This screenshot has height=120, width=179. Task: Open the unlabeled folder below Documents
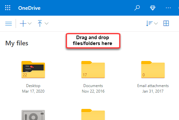click(93, 114)
